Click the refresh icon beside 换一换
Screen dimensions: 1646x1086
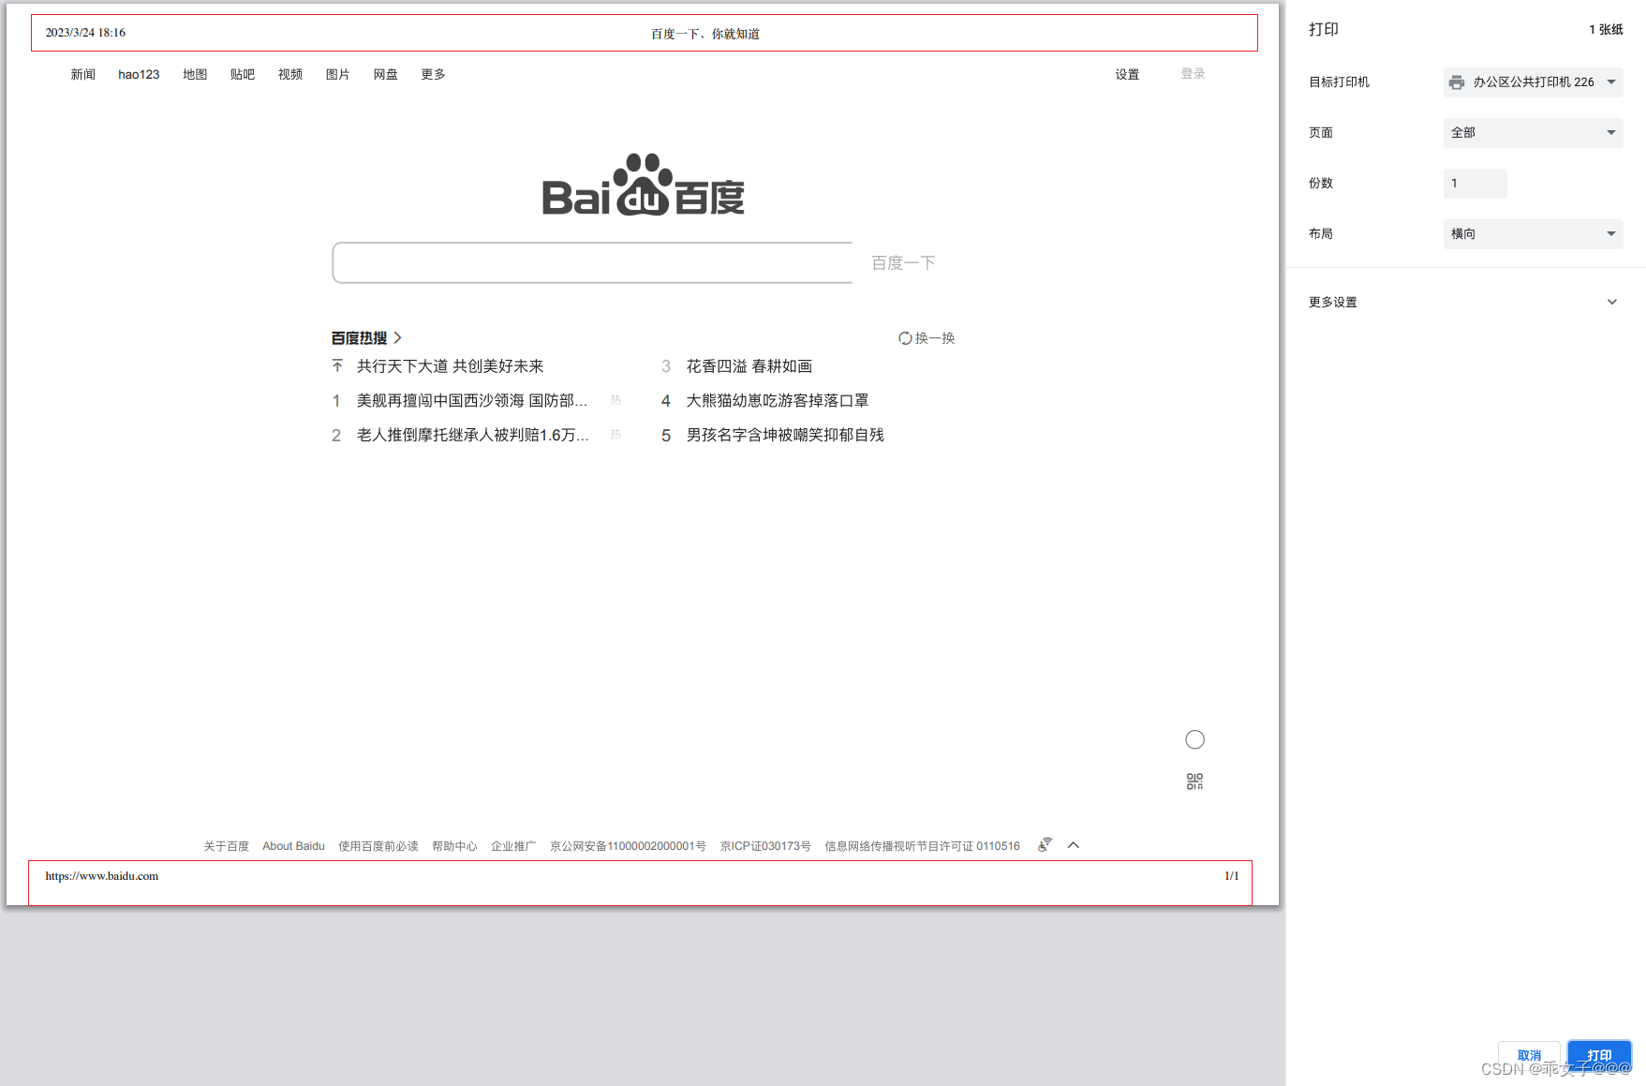(x=905, y=338)
